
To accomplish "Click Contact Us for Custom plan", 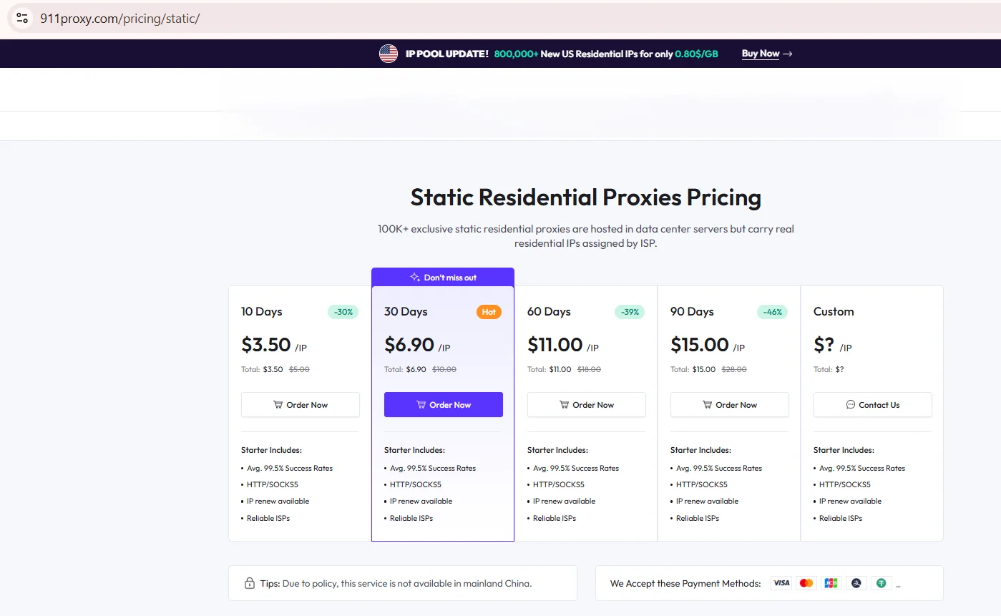I will (873, 405).
